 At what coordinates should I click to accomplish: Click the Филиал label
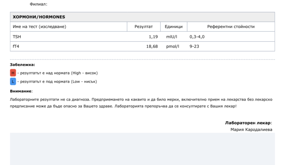pos(38,4)
